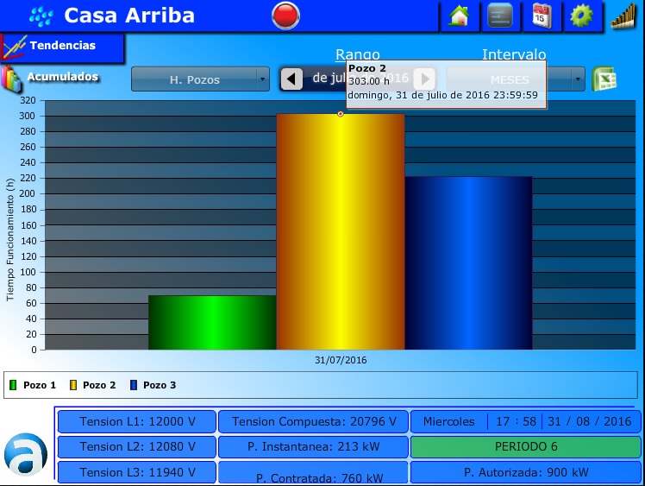The height and width of the screenshot is (486, 645).
Task: Go to the next month
Action: [x=424, y=79]
